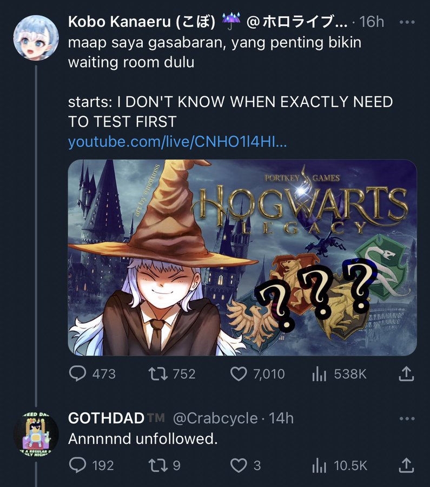Open the Hogwarts Legacy stream thumbnail image

tap(242, 258)
